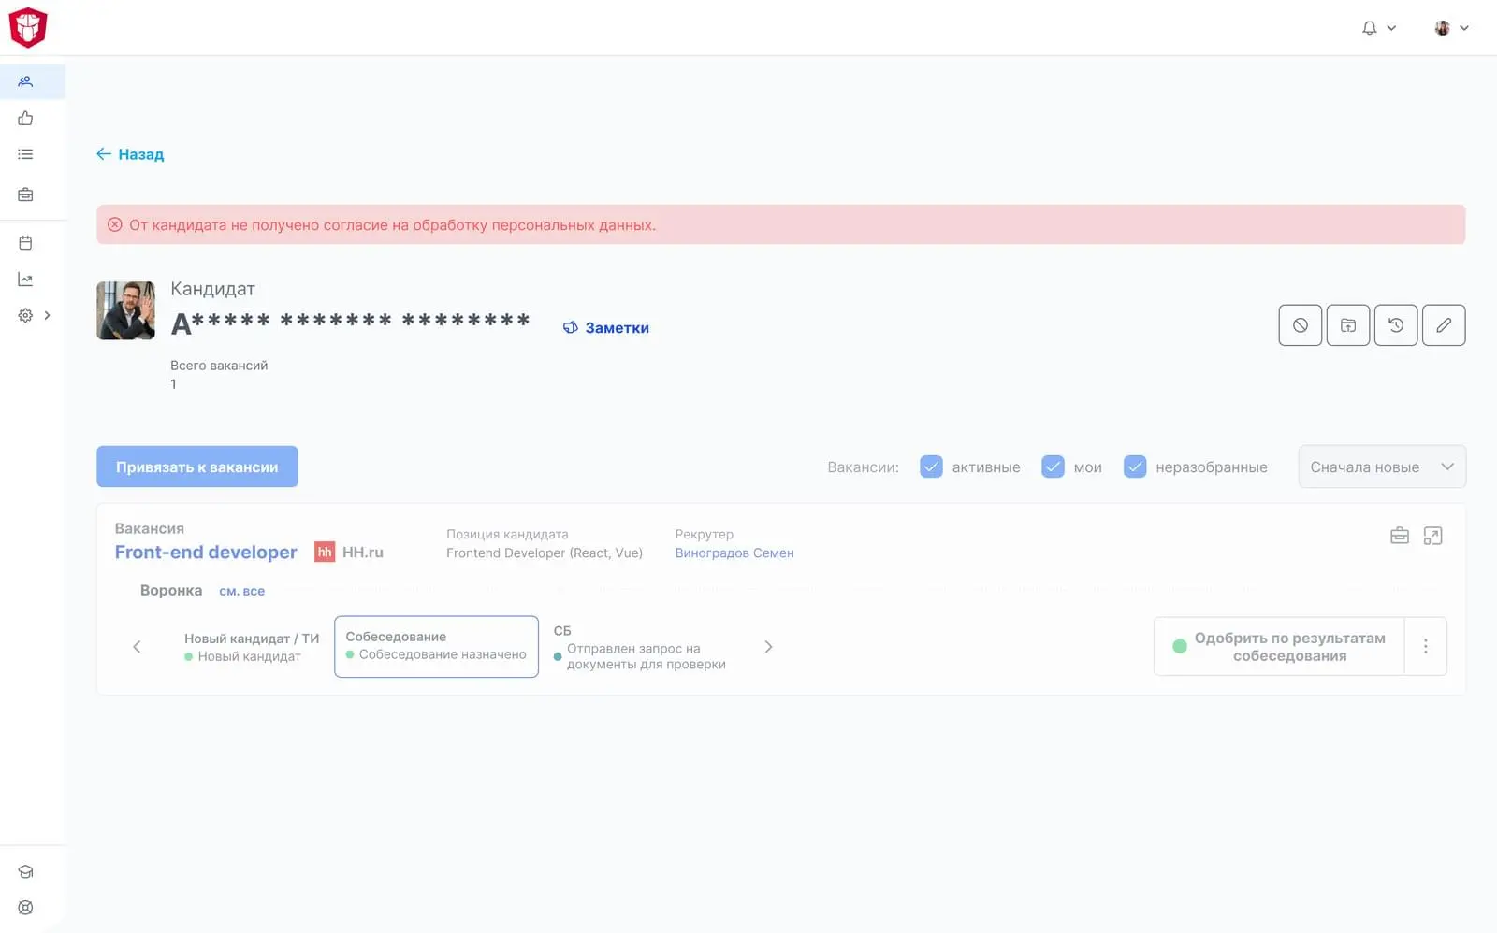Open candidate history clock icon

(x=1395, y=325)
